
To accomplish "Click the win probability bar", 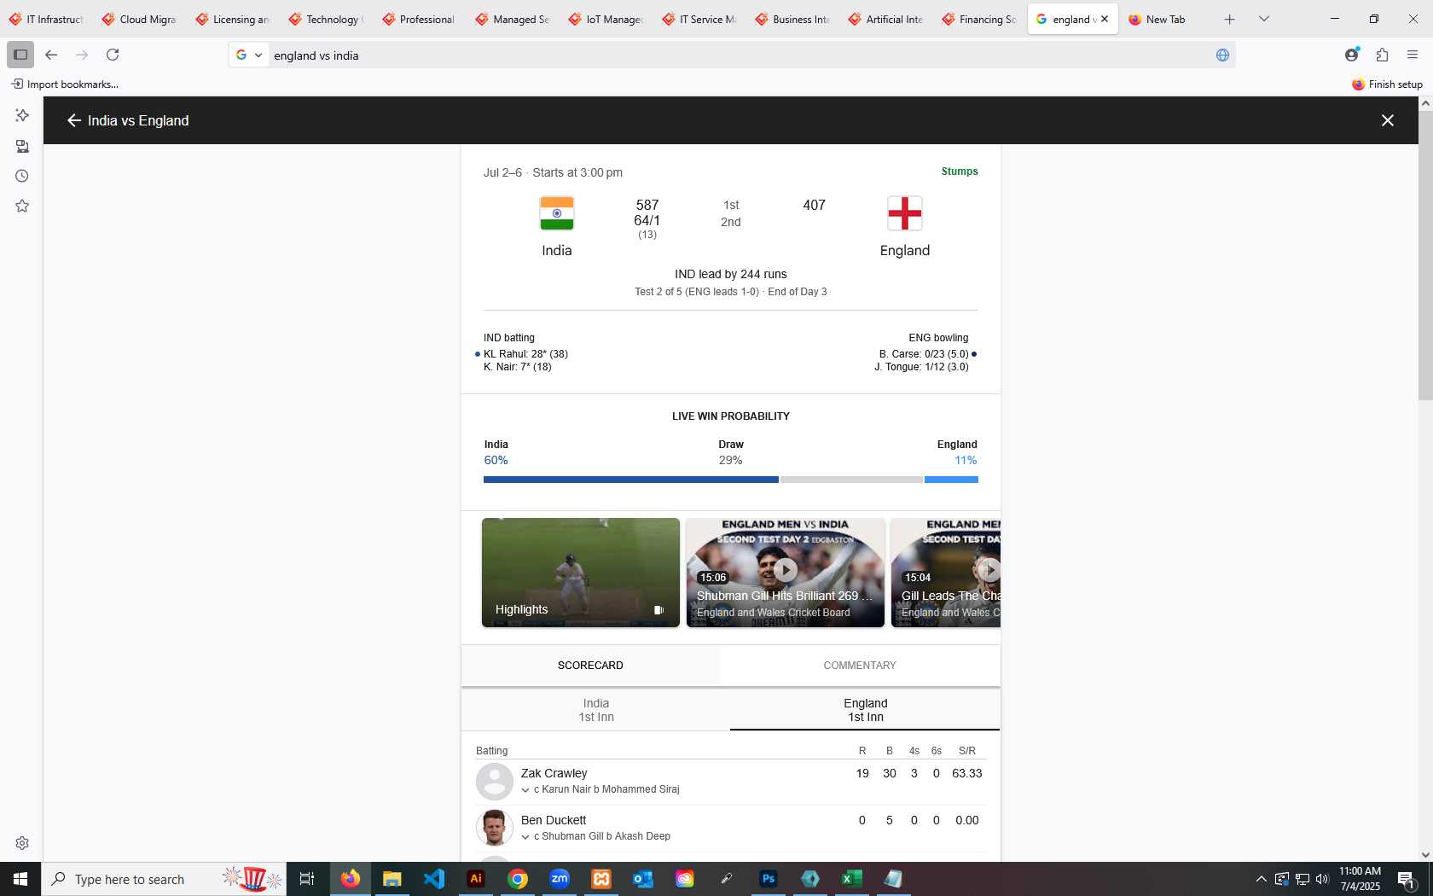I will [x=731, y=480].
